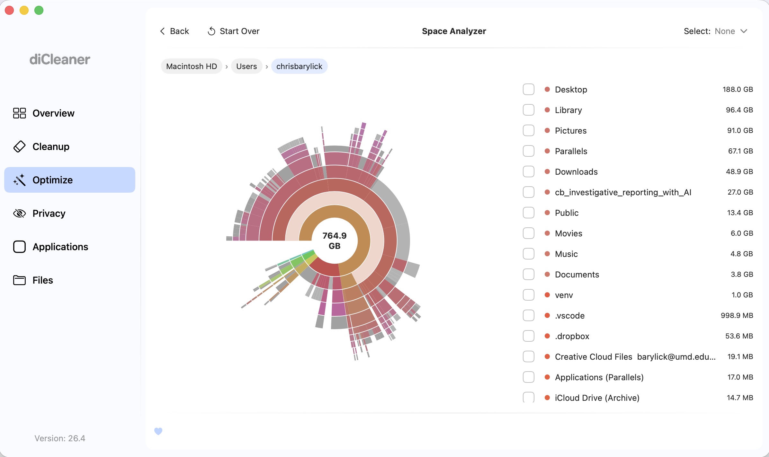Go to the Applications section

tap(70, 247)
